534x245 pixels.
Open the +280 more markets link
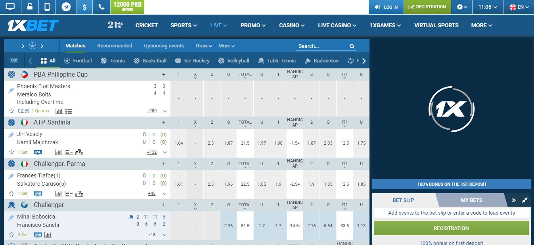point(152,111)
